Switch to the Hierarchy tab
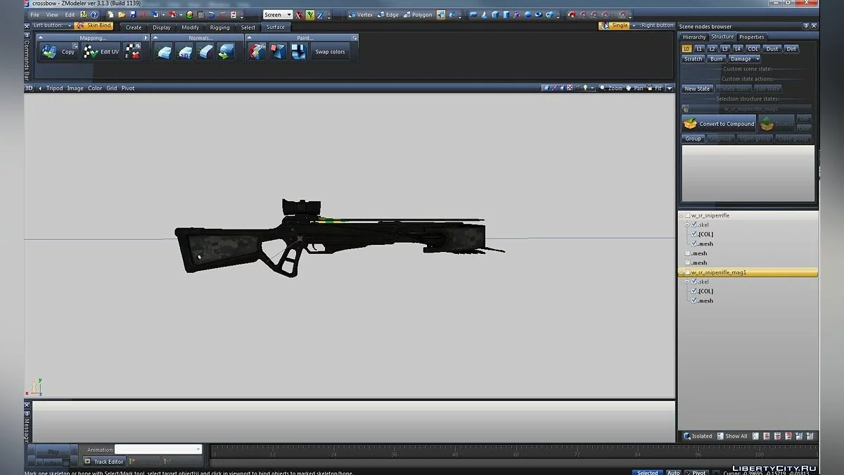This screenshot has width=844, height=475. [x=693, y=37]
